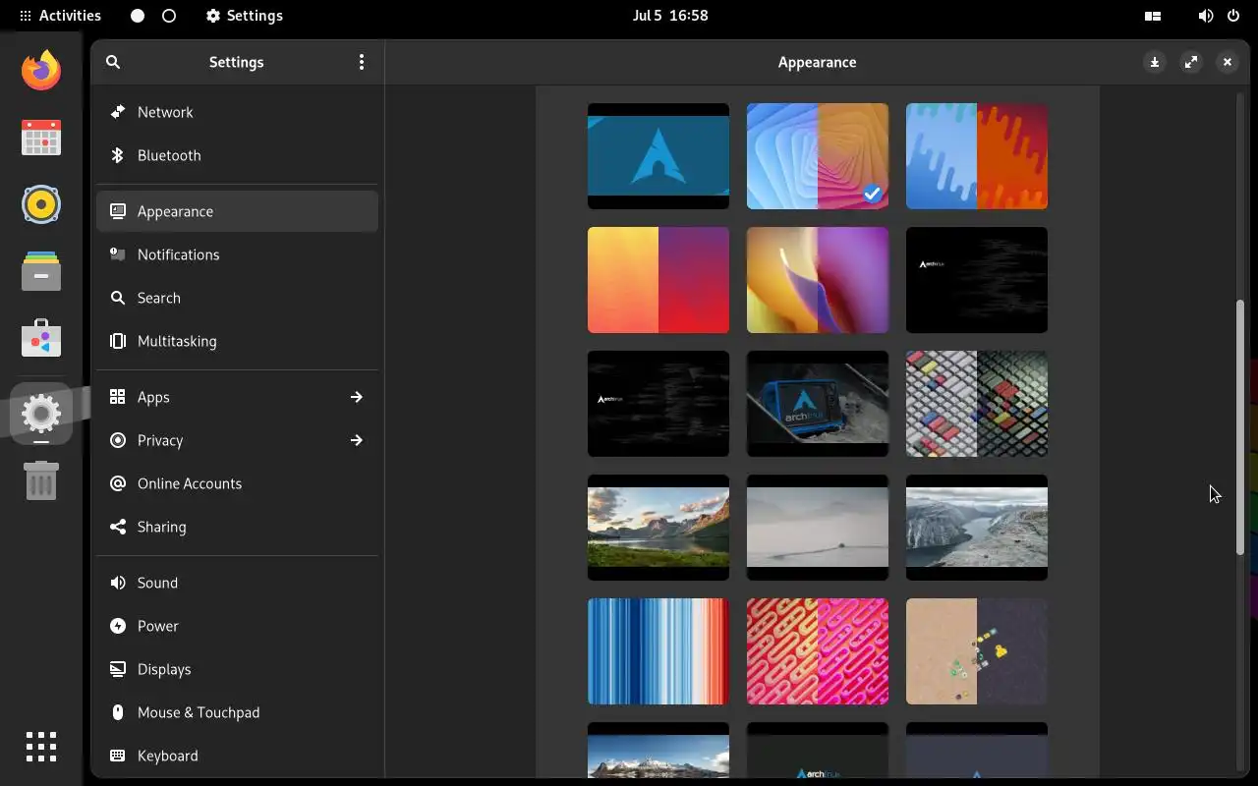
Task: Open the Settings app menu in top bar
Action: (244, 16)
